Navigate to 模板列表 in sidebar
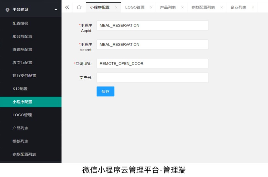The width and height of the screenshot is (268, 177). (x=20, y=141)
